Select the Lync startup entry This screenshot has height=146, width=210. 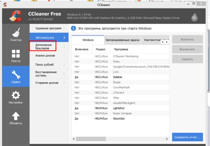click(x=120, y=72)
